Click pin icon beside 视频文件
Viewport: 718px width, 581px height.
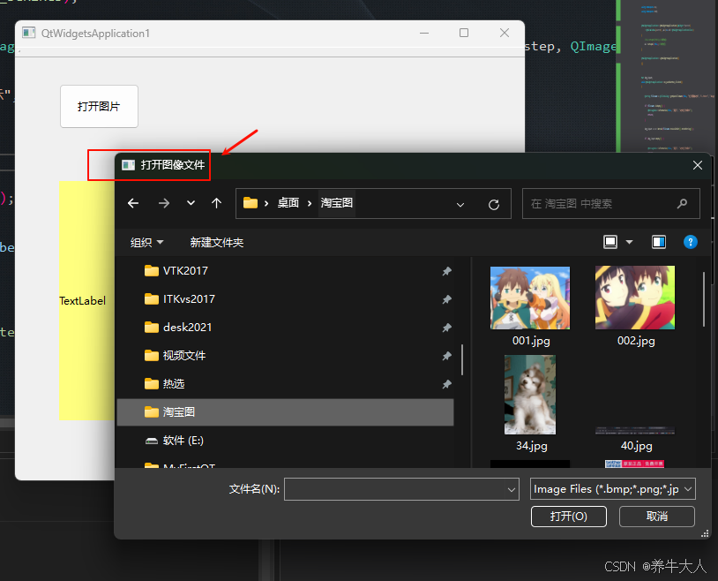click(447, 356)
